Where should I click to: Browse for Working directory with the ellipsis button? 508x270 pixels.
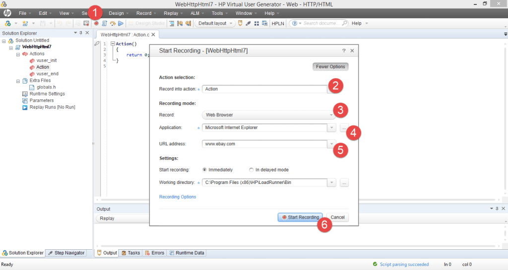point(344,183)
